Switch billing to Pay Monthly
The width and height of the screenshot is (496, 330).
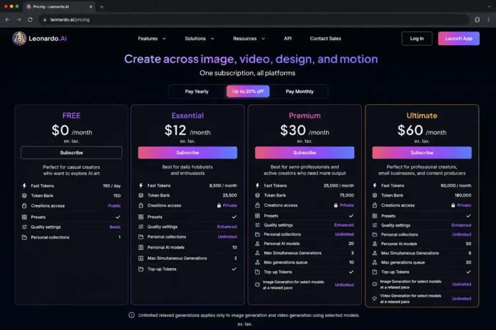(299, 91)
